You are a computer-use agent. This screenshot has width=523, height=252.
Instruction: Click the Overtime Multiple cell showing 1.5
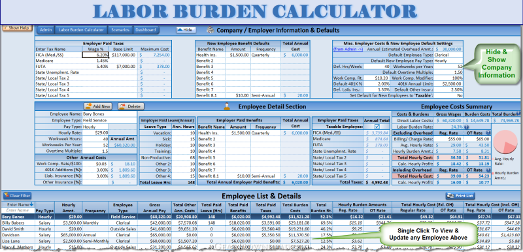(95, 151)
